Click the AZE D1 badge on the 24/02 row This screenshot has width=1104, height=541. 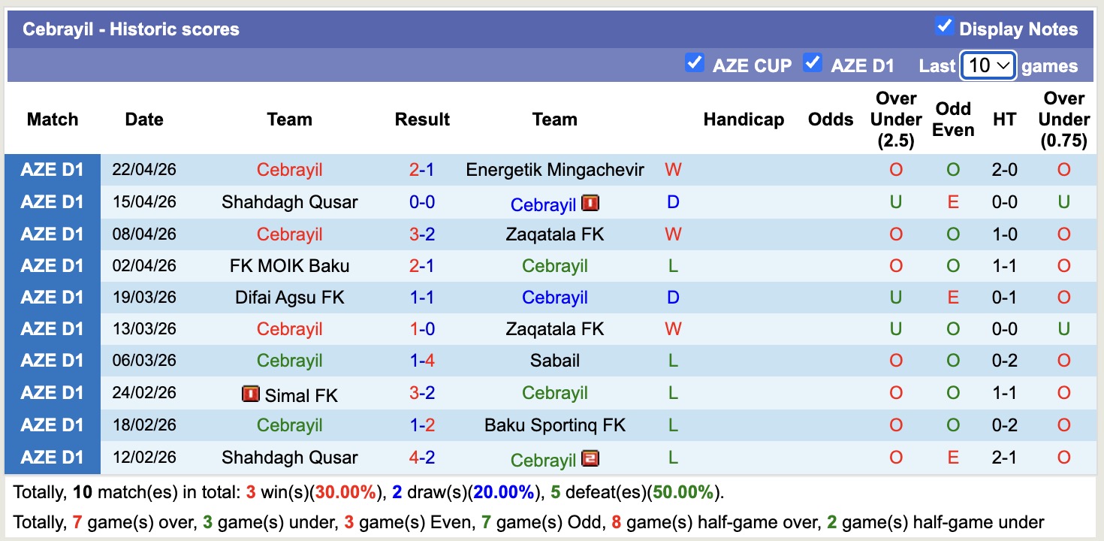(x=53, y=392)
